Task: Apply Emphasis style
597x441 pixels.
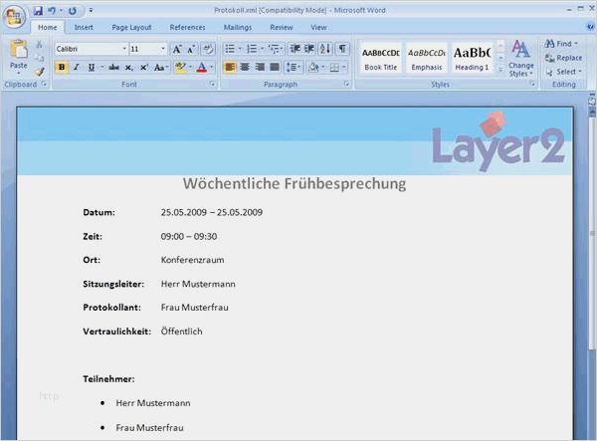Action: (427, 59)
